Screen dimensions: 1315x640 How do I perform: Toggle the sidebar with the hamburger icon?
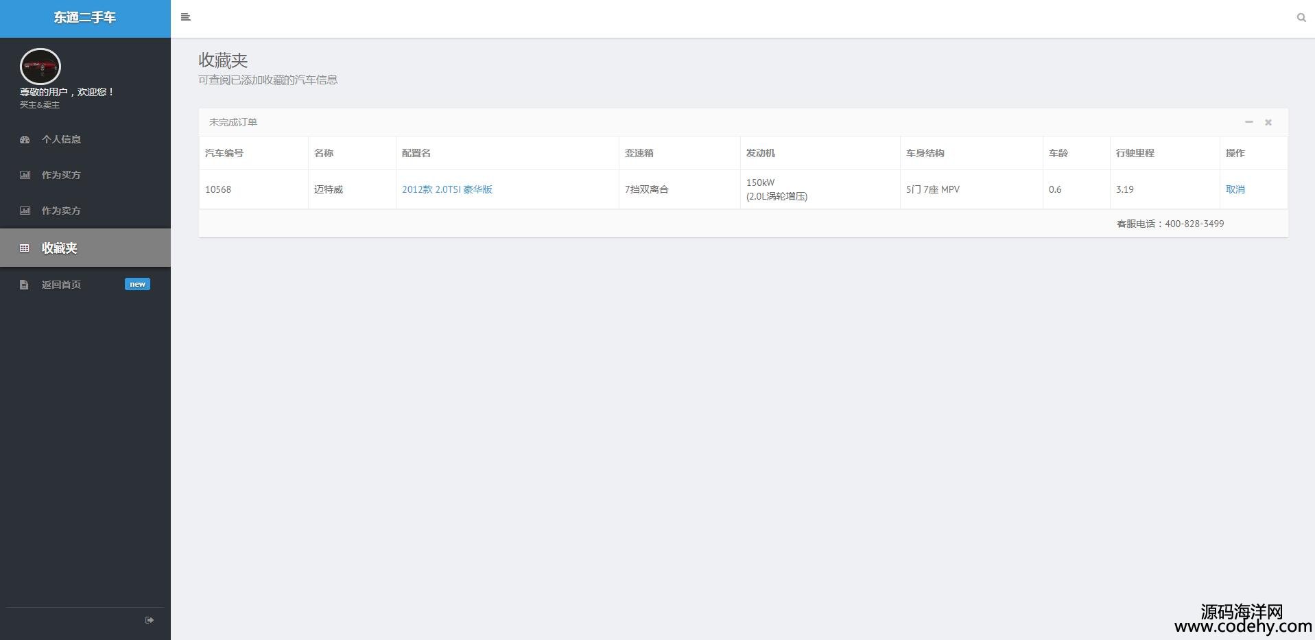185,17
